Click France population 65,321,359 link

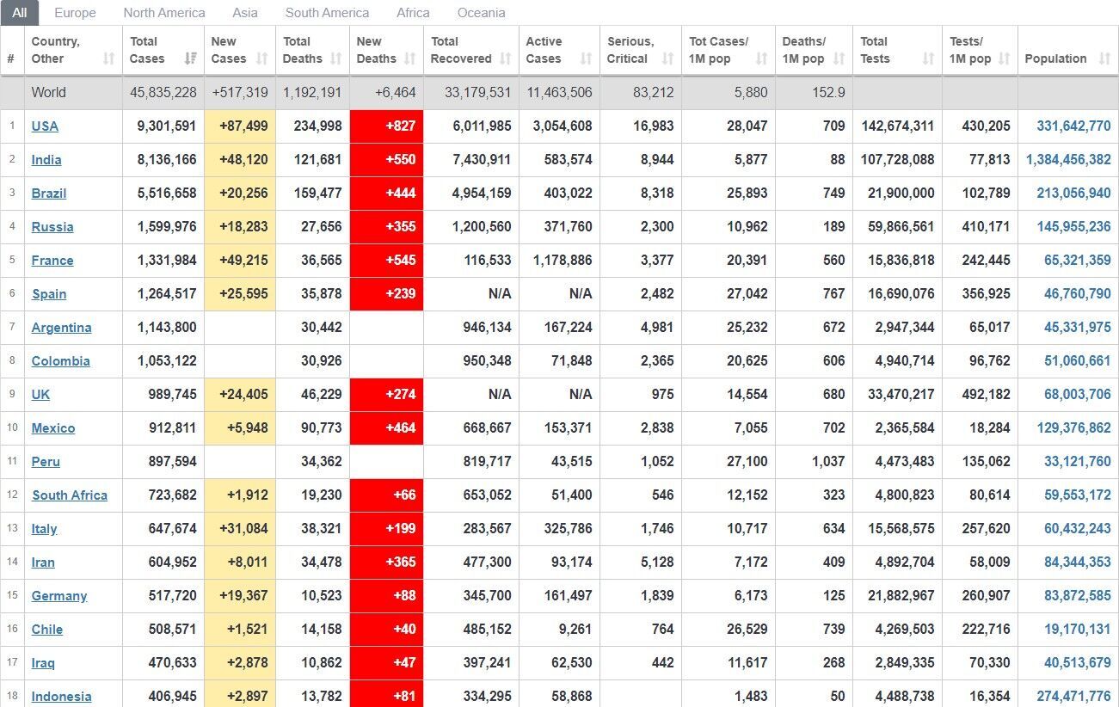click(1078, 260)
